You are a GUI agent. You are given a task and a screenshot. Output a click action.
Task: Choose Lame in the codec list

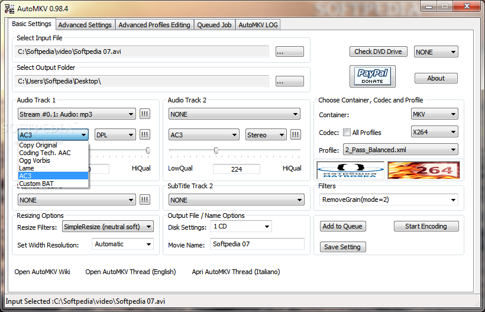53,168
